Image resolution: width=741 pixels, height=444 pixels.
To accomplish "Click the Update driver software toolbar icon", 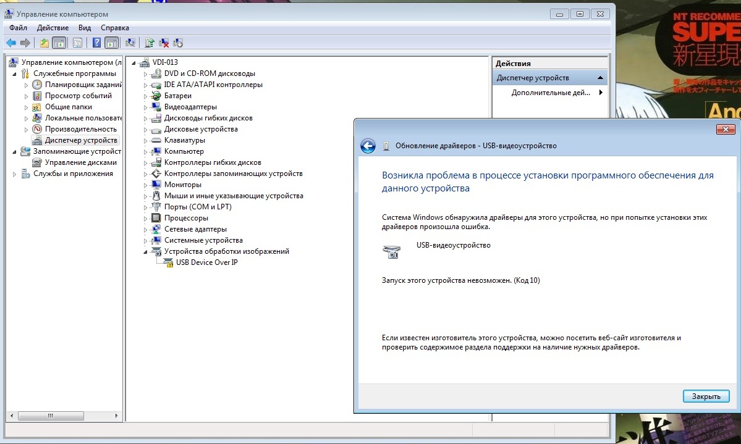I will [150, 43].
